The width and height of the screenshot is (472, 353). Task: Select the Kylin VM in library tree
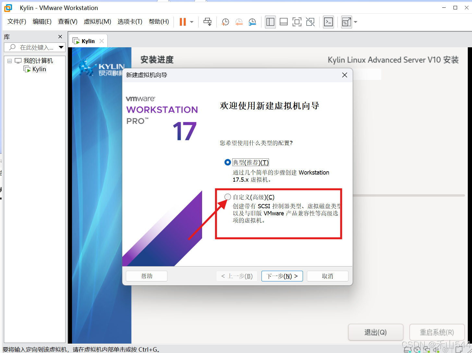[x=39, y=69]
